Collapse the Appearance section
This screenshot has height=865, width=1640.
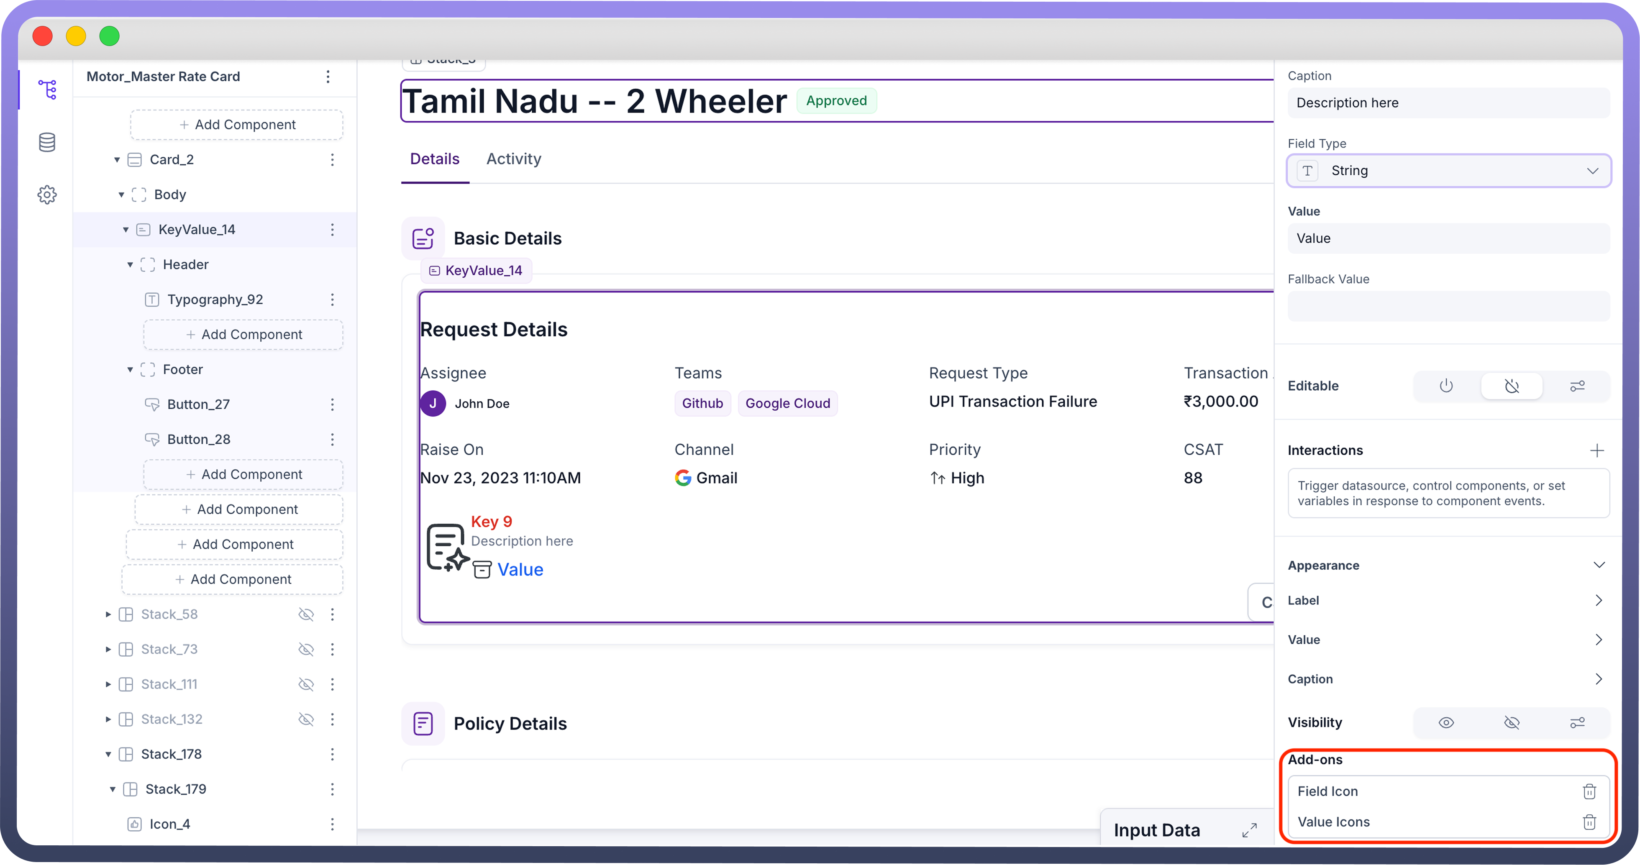click(1599, 565)
